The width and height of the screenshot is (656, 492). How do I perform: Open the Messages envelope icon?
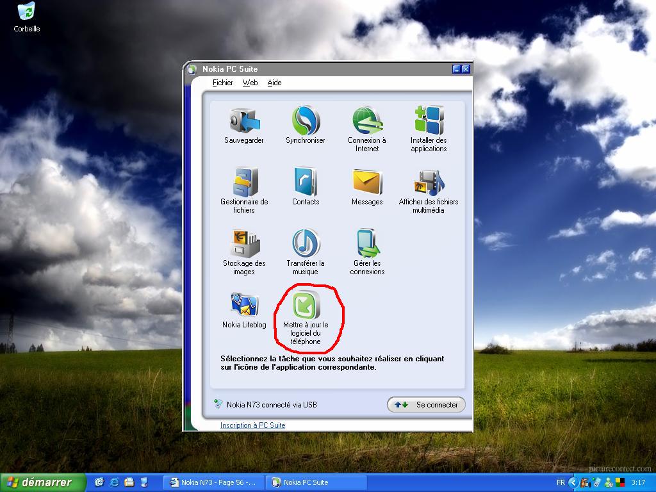367,182
